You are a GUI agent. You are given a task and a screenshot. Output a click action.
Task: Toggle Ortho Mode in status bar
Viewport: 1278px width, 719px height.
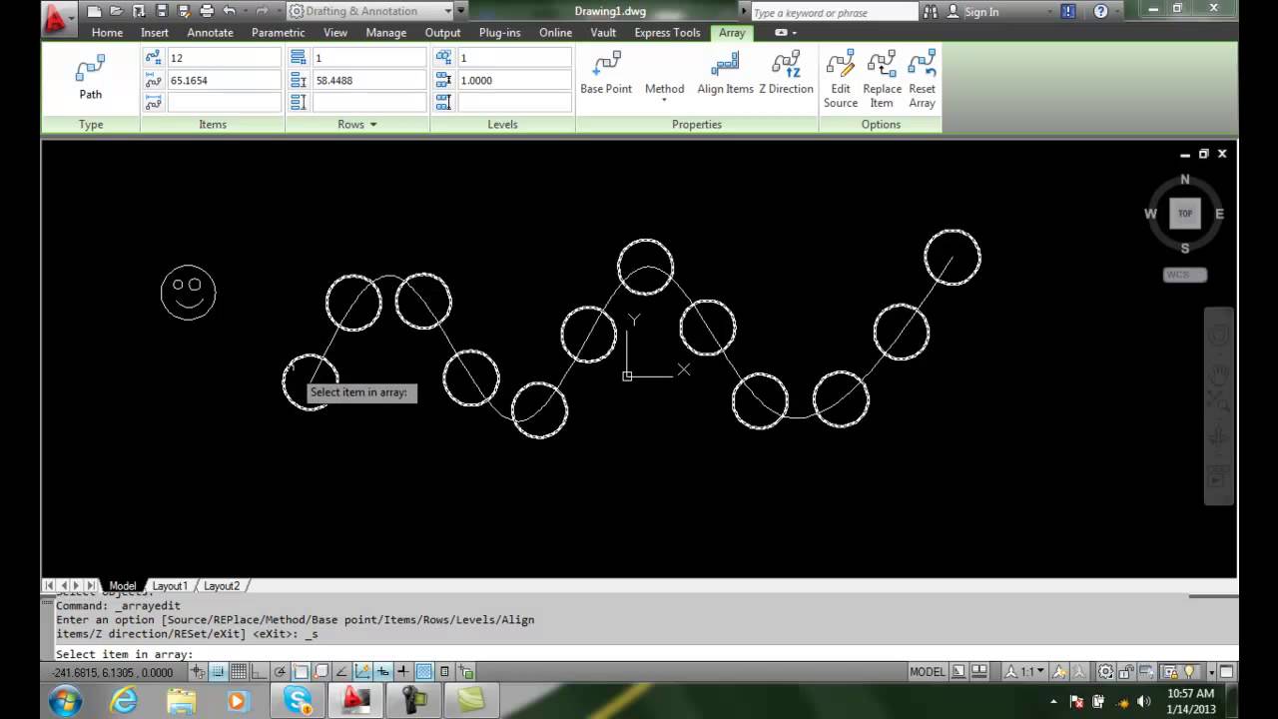[x=260, y=672]
